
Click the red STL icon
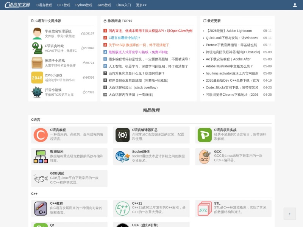click(x=205, y=208)
